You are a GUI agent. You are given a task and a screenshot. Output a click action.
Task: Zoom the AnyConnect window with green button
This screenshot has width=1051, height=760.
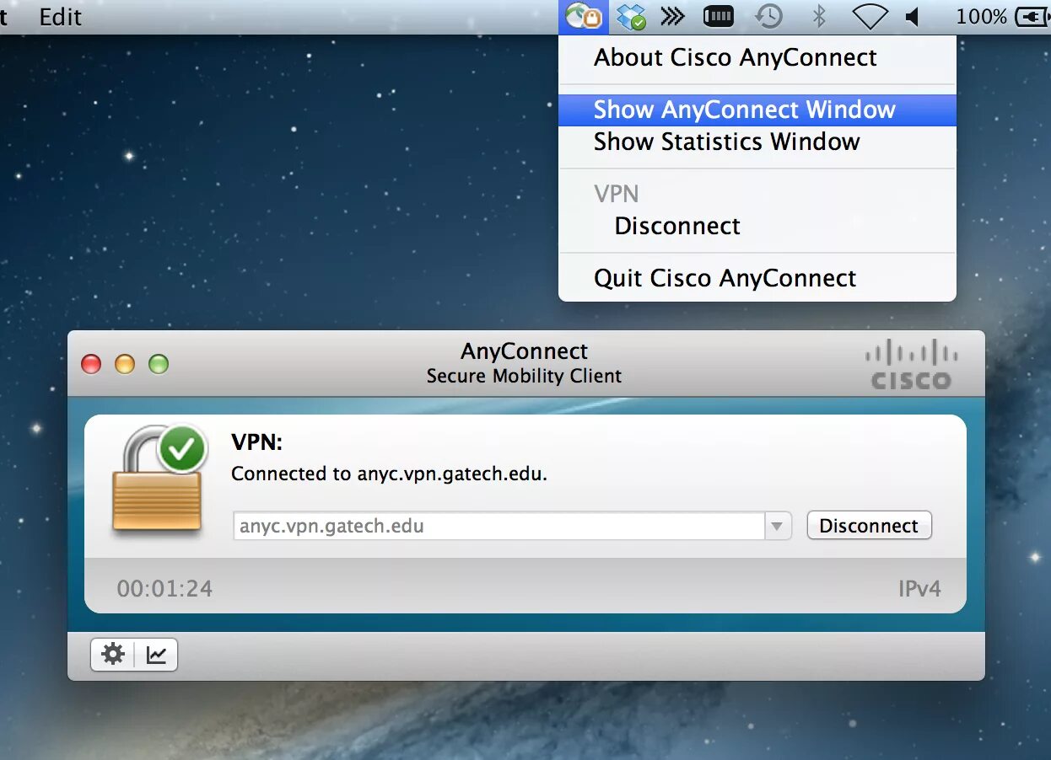(159, 364)
